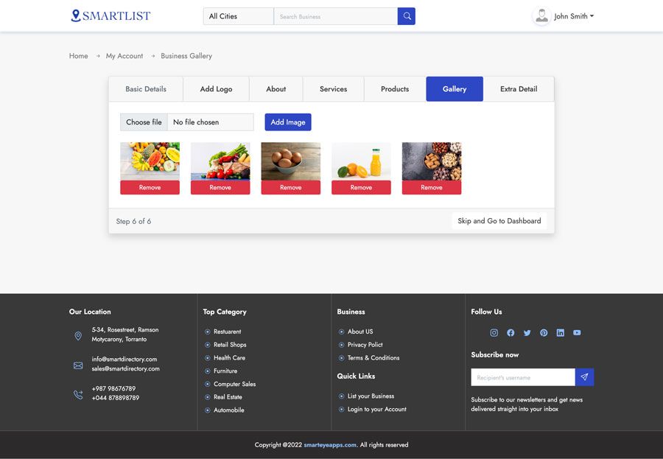The width and height of the screenshot is (663, 459).
Task: Click the Choose file button
Action: pos(144,122)
